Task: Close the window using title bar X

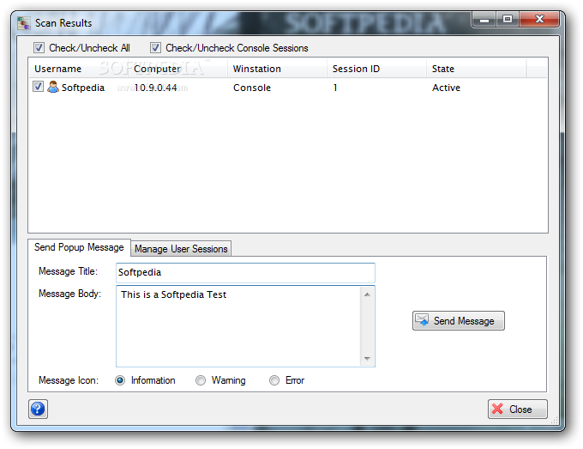Action: tap(539, 20)
